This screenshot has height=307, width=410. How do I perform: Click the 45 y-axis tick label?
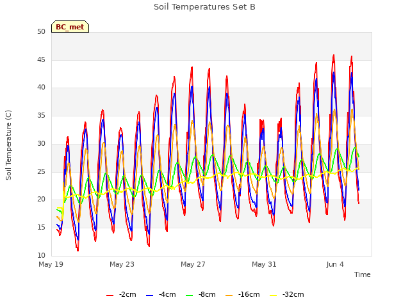click(41, 60)
